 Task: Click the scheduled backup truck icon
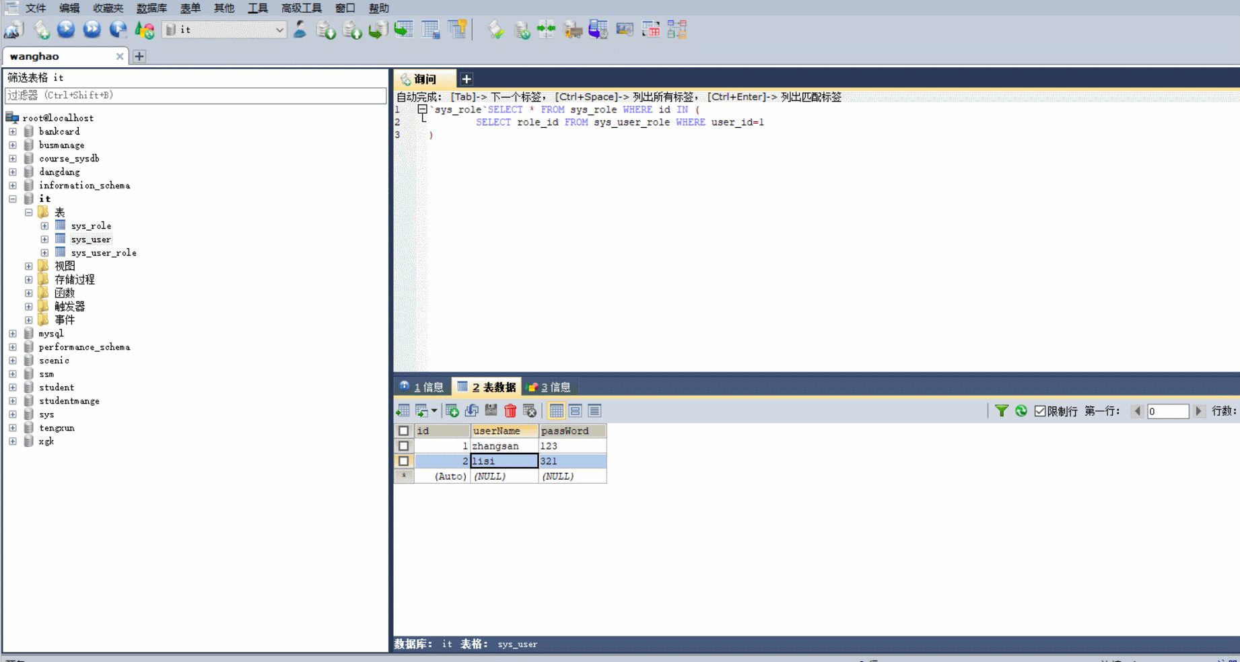click(x=572, y=30)
